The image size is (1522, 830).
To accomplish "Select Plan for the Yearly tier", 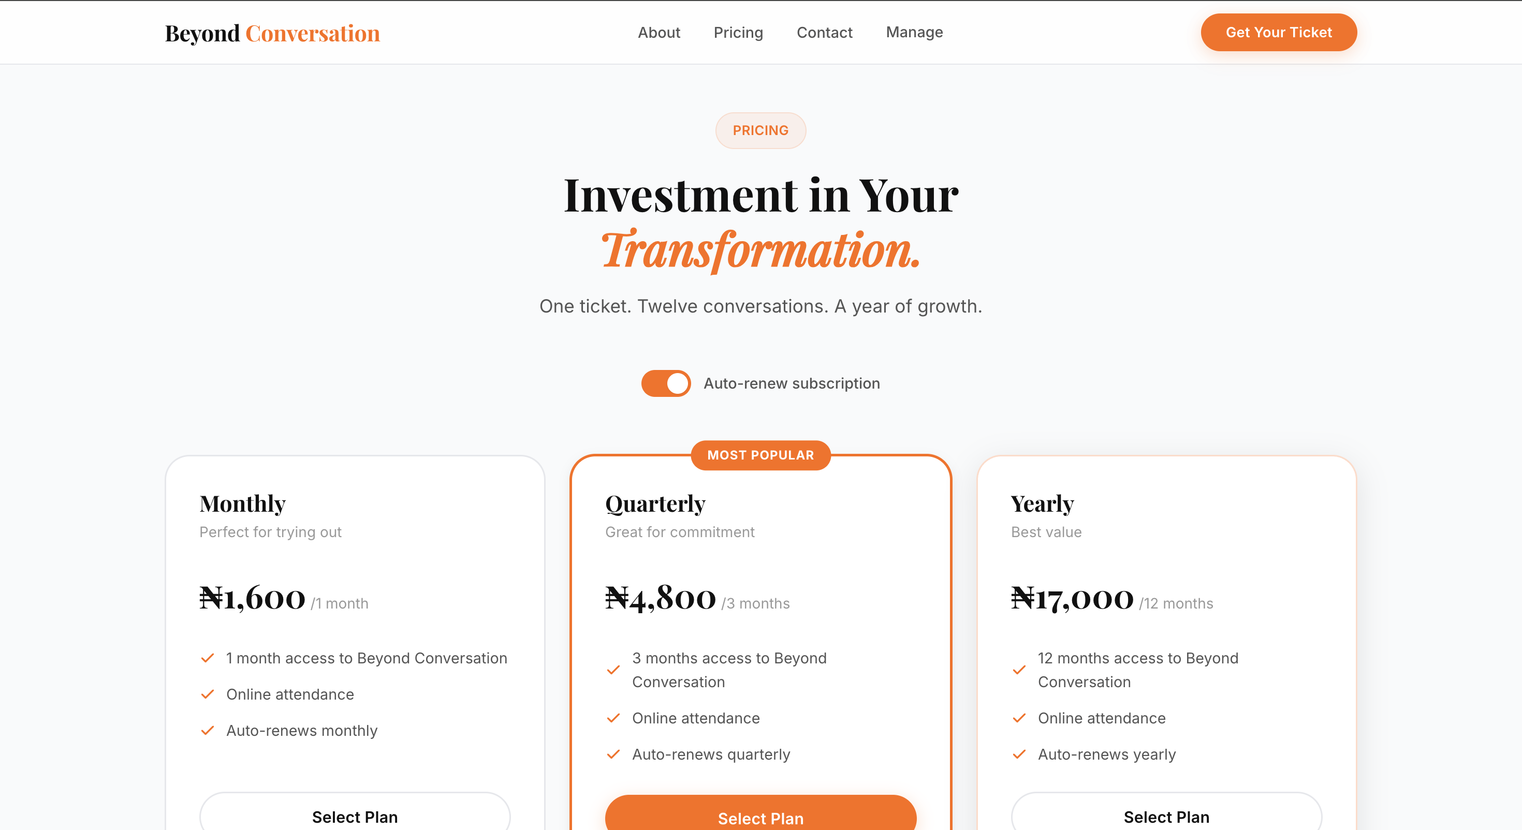I will pyautogui.click(x=1166, y=817).
